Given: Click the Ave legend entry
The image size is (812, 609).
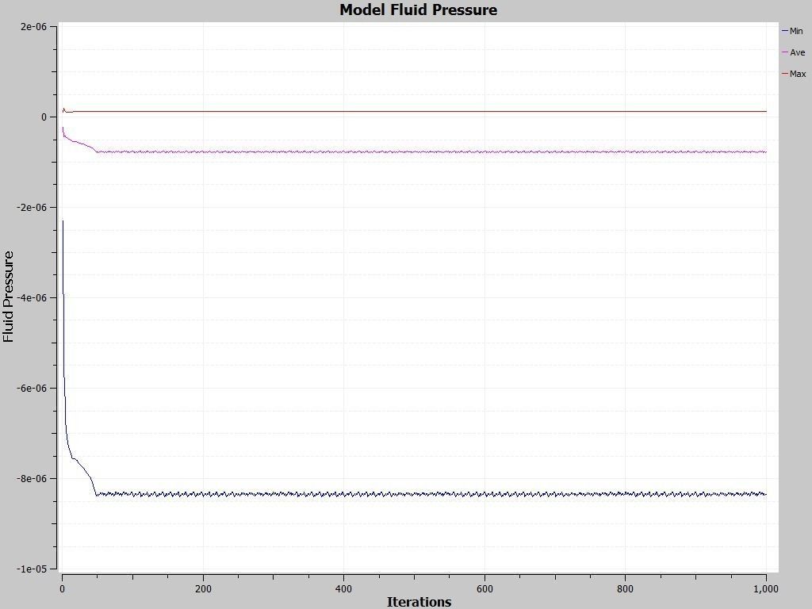Looking at the screenshot, I should [x=794, y=52].
